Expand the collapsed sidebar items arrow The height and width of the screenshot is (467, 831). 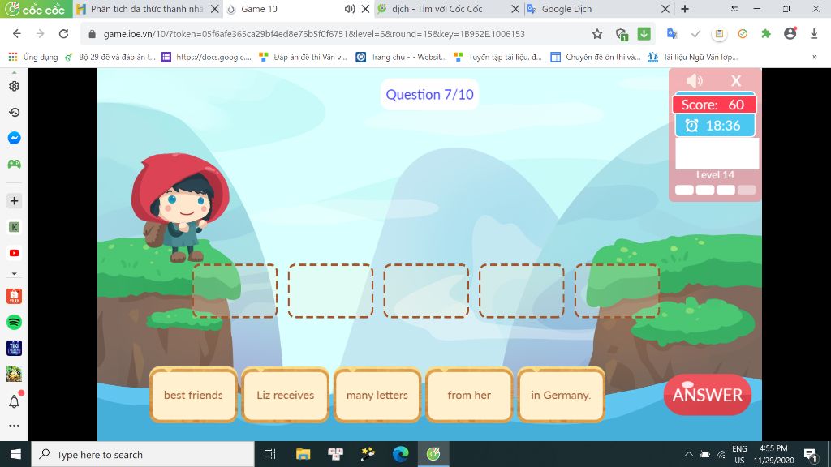tap(15, 274)
